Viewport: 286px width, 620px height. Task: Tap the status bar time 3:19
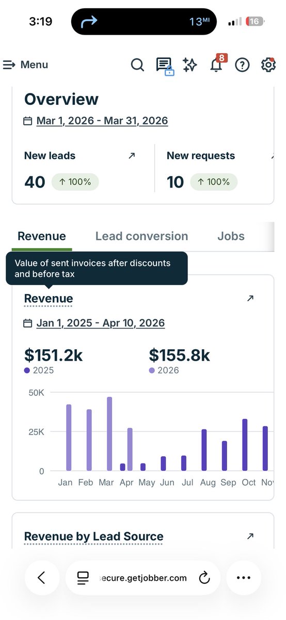tap(40, 22)
